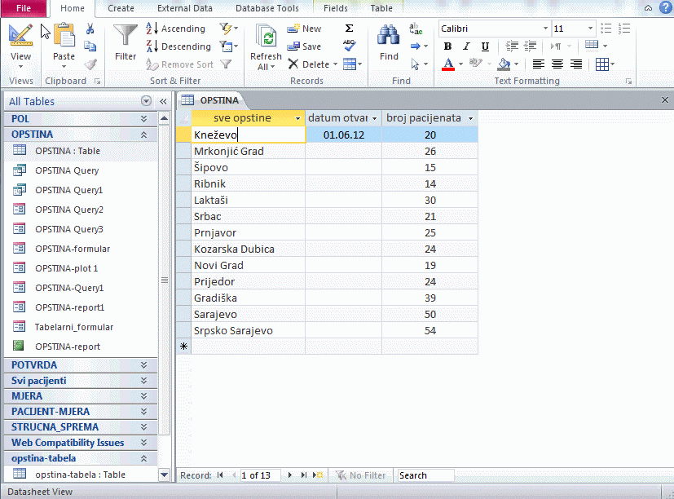Click the Cut scissors icon
This screenshot has width=674, height=499.
(x=90, y=29)
